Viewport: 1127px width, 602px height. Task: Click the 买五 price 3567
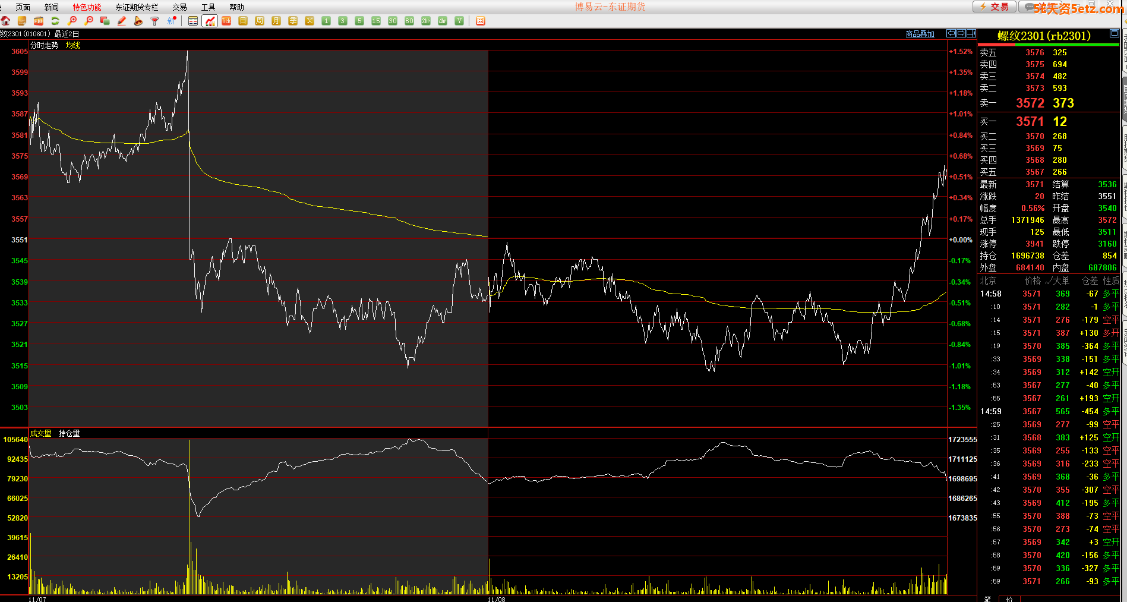pos(1034,172)
